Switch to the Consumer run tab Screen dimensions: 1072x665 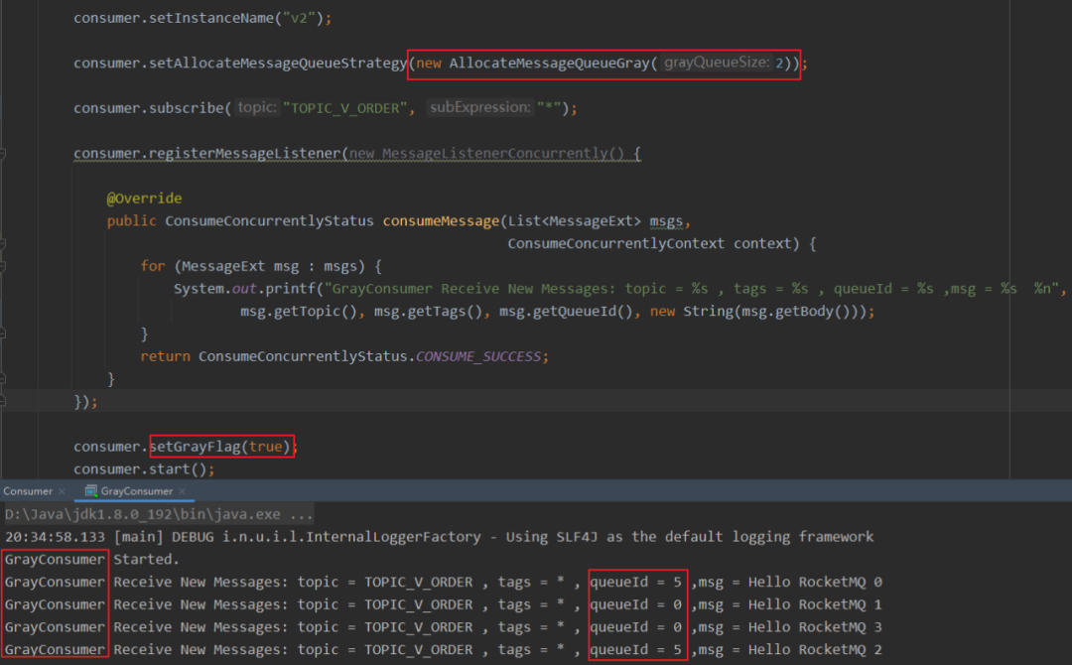click(x=28, y=491)
